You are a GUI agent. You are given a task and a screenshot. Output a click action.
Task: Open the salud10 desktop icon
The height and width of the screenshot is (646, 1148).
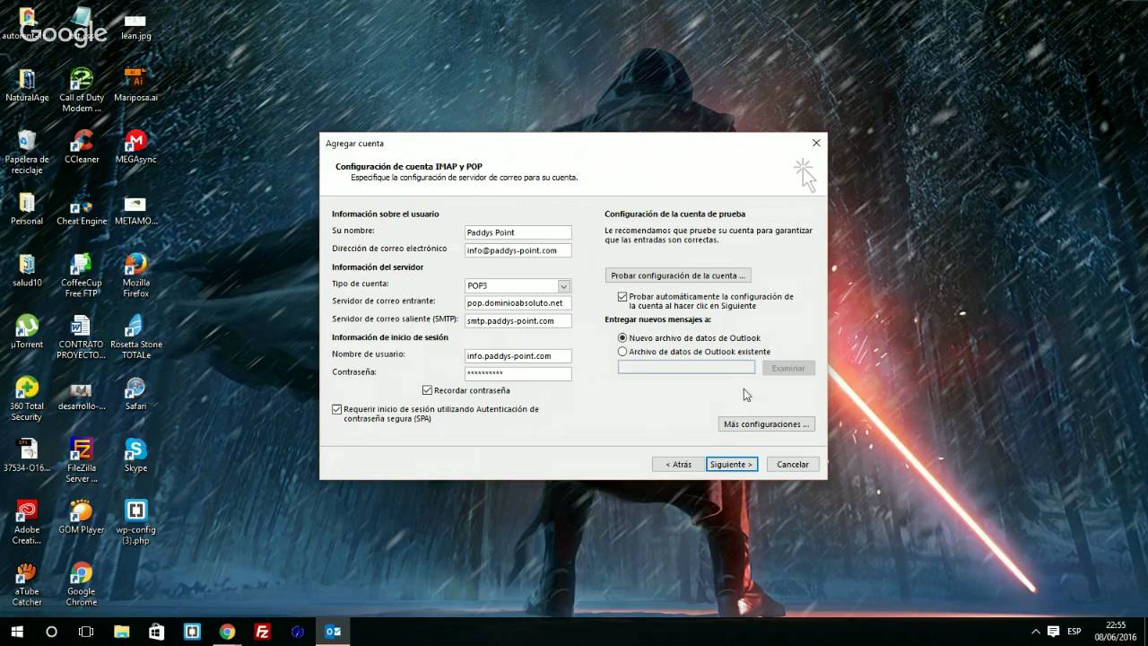pyautogui.click(x=27, y=271)
